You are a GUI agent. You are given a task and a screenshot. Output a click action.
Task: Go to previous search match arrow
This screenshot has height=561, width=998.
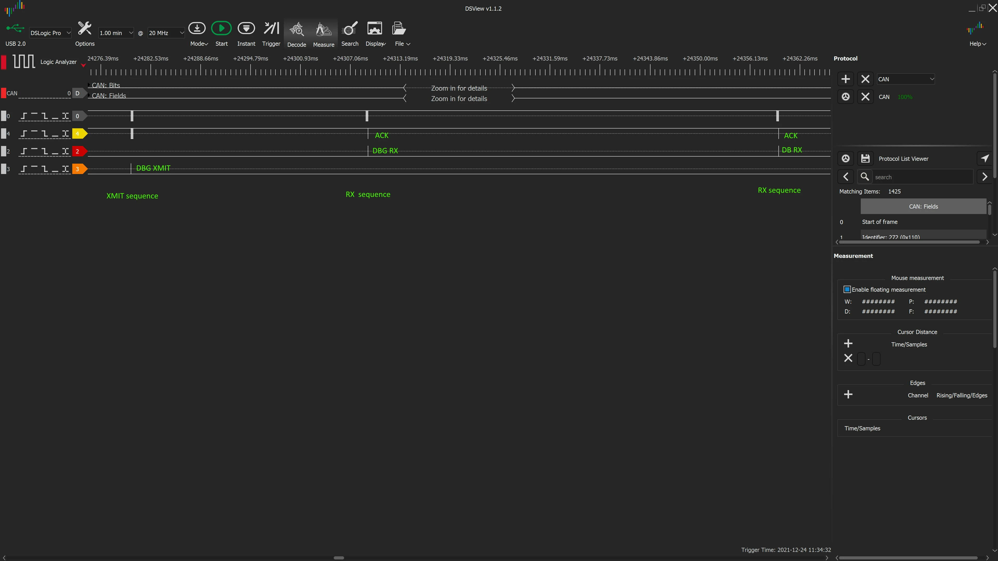846,177
